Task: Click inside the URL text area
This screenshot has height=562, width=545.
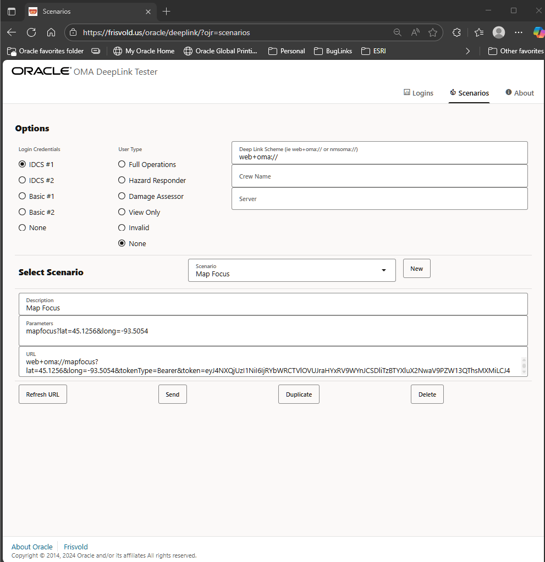Action: pos(273,361)
